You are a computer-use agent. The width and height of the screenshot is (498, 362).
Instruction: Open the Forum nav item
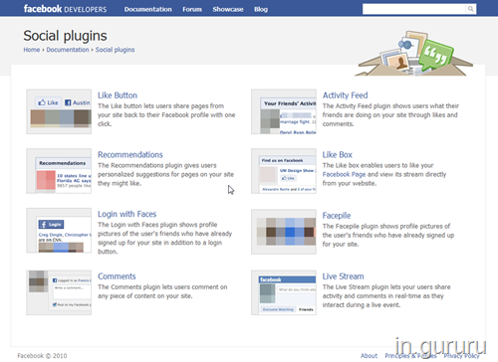click(x=192, y=9)
